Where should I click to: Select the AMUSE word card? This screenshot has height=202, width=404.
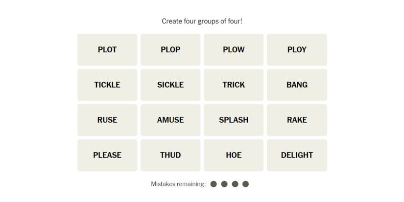pyautogui.click(x=170, y=120)
